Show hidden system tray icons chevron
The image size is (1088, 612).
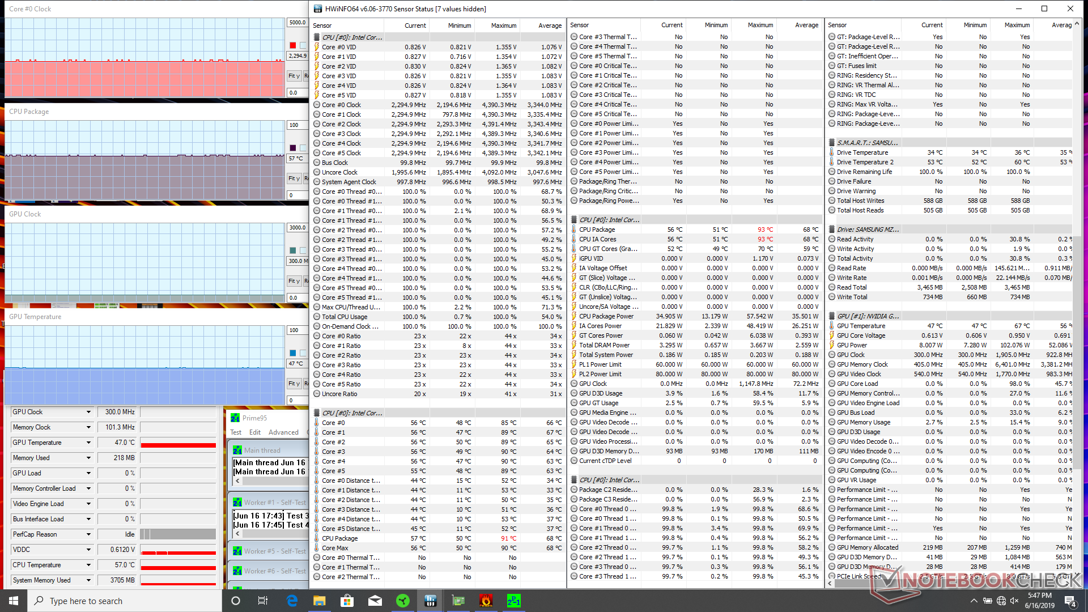click(974, 601)
